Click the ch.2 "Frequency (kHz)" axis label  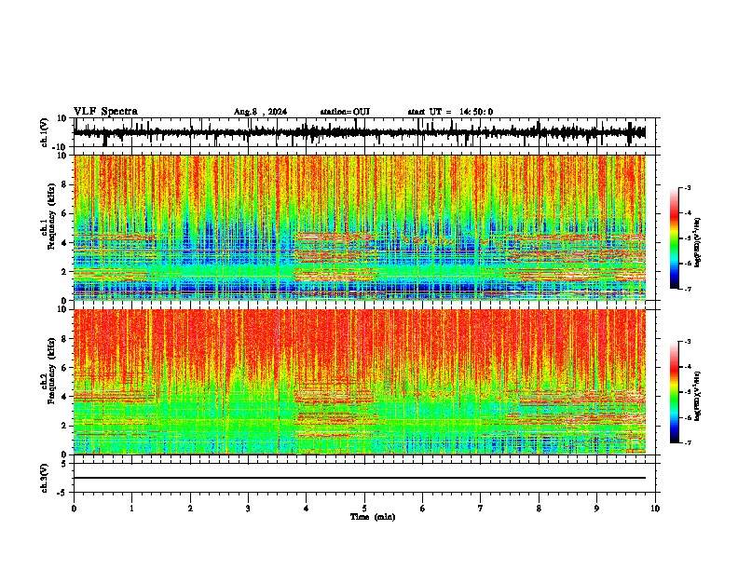51,371
